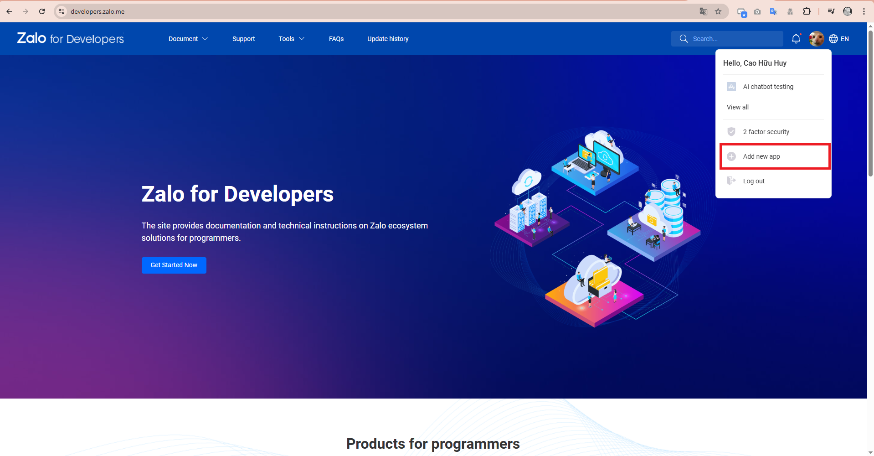Click into the Search input field
Viewport: 874px width, 456px height.
tap(734, 39)
